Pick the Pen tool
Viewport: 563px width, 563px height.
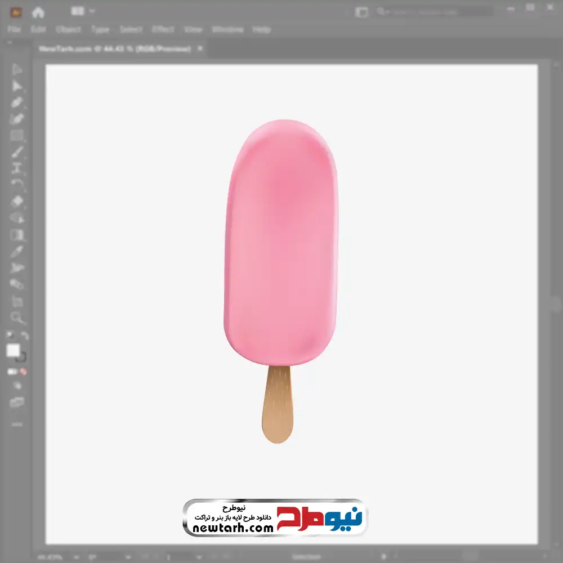pos(17,102)
